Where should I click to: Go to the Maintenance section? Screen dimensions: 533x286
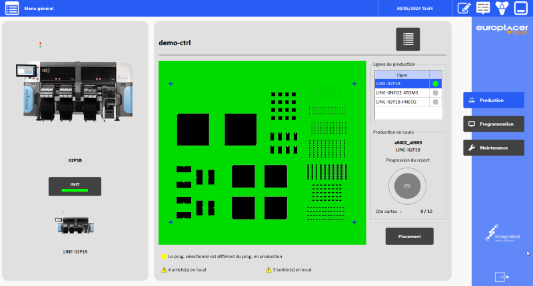coord(494,148)
